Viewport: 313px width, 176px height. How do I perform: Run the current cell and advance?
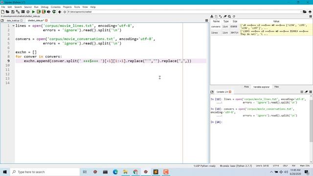(x=44, y=12)
